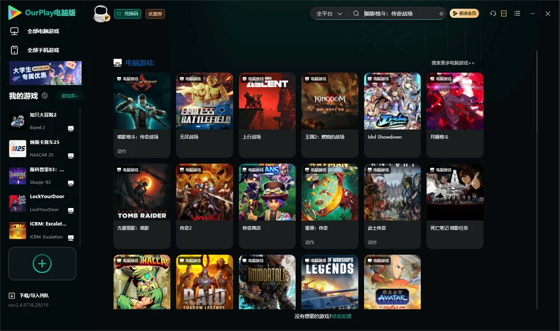Clear the search text with x icon
The width and height of the screenshot is (560, 331).
tap(441, 14)
